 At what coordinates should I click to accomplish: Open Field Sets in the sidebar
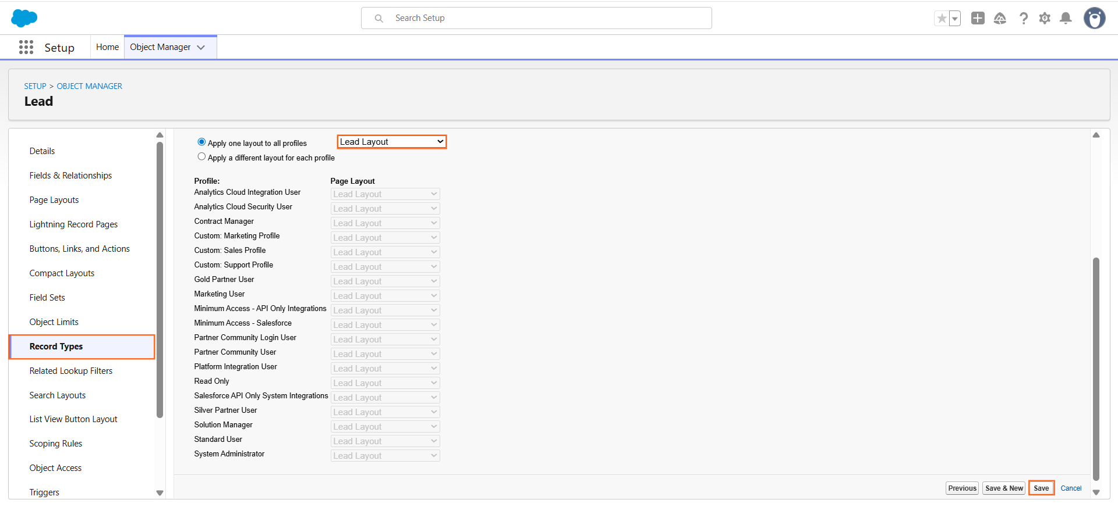point(47,298)
